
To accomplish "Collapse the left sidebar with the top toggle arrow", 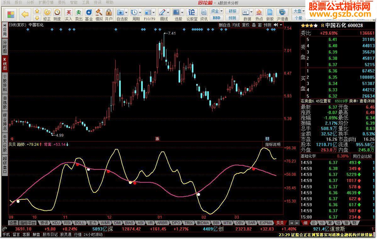I will point(5,25).
